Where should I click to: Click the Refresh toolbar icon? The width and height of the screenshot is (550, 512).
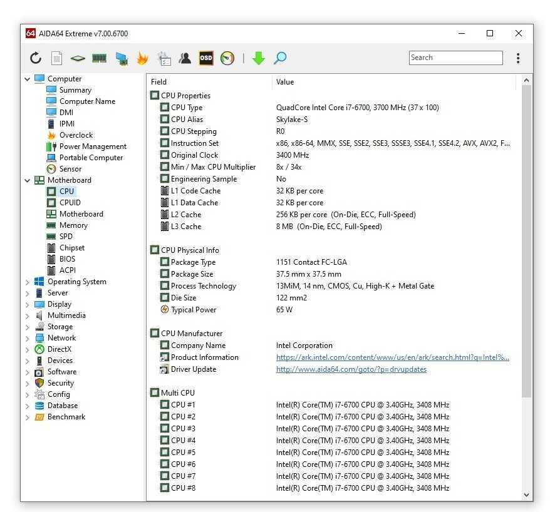[x=36, y=58]
